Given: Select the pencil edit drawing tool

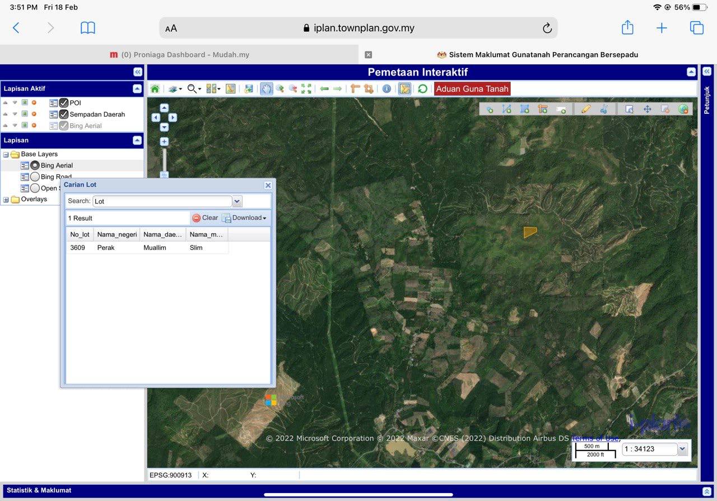Looking at the screenshot, I should (586, 109).
